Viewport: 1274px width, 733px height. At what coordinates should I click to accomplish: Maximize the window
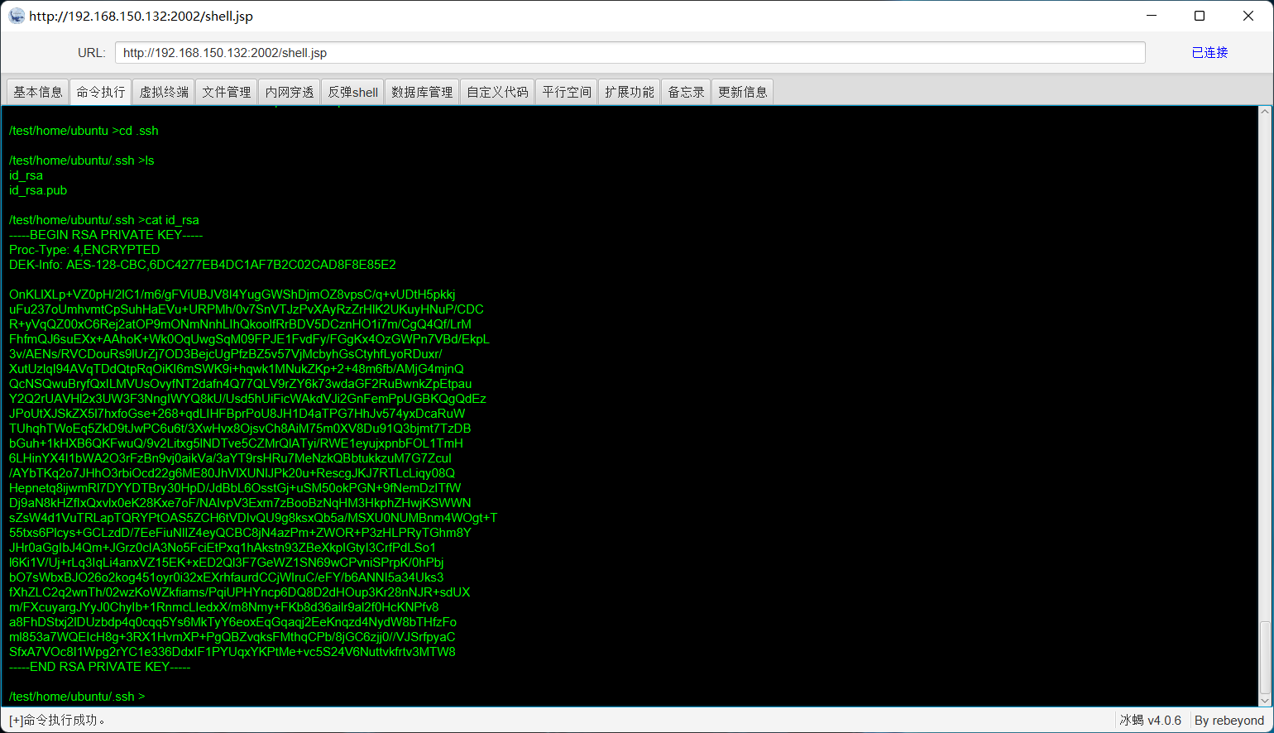pyautogui.click(x=1200, y=16)
